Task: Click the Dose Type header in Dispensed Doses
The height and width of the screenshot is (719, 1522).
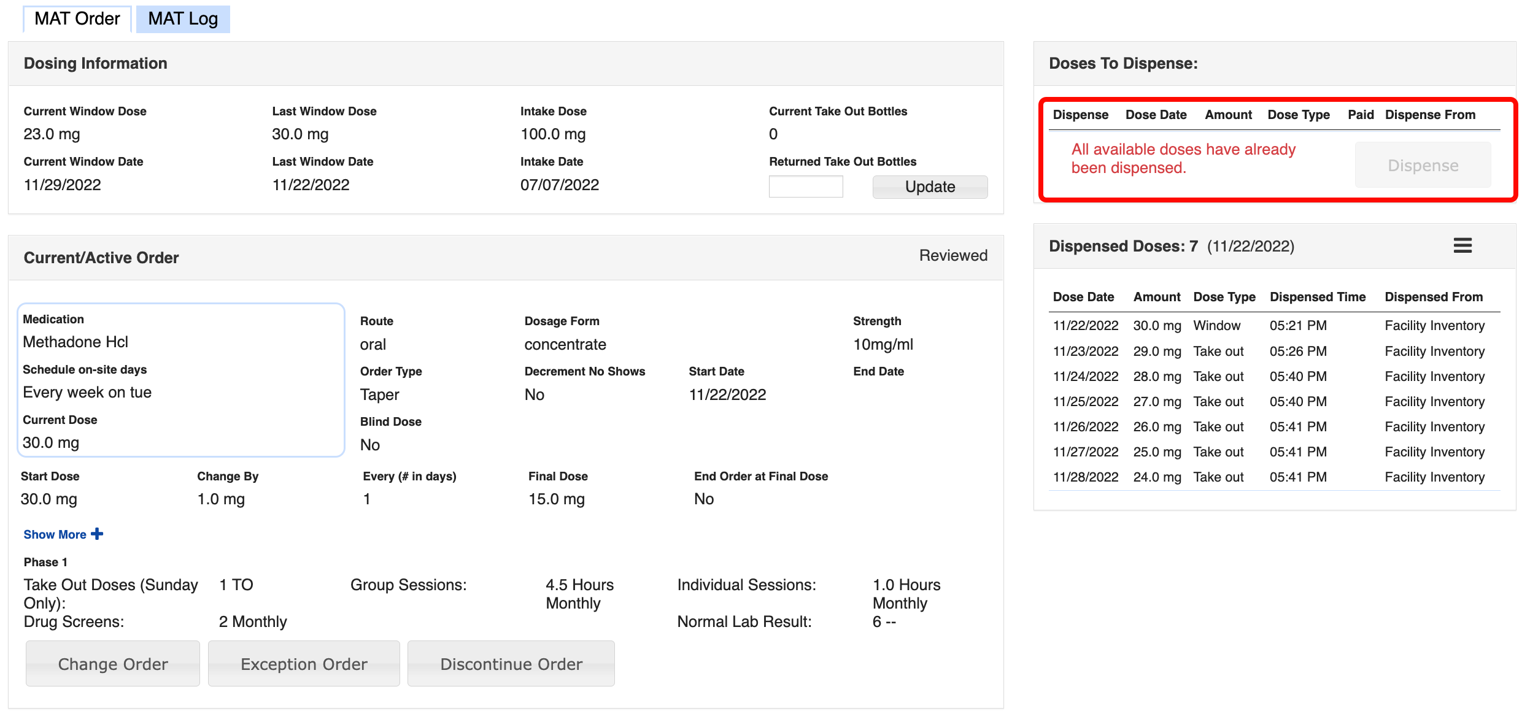Action: [x=1224, y=297]
